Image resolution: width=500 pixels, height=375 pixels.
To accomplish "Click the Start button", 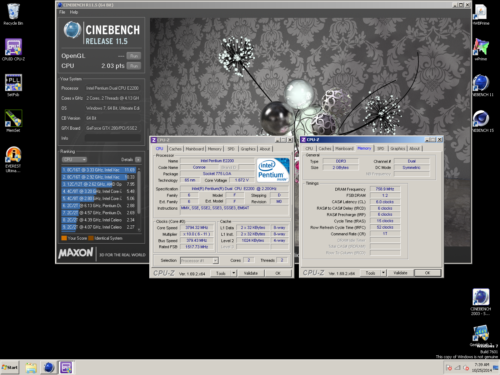I will tap(10, 367).
